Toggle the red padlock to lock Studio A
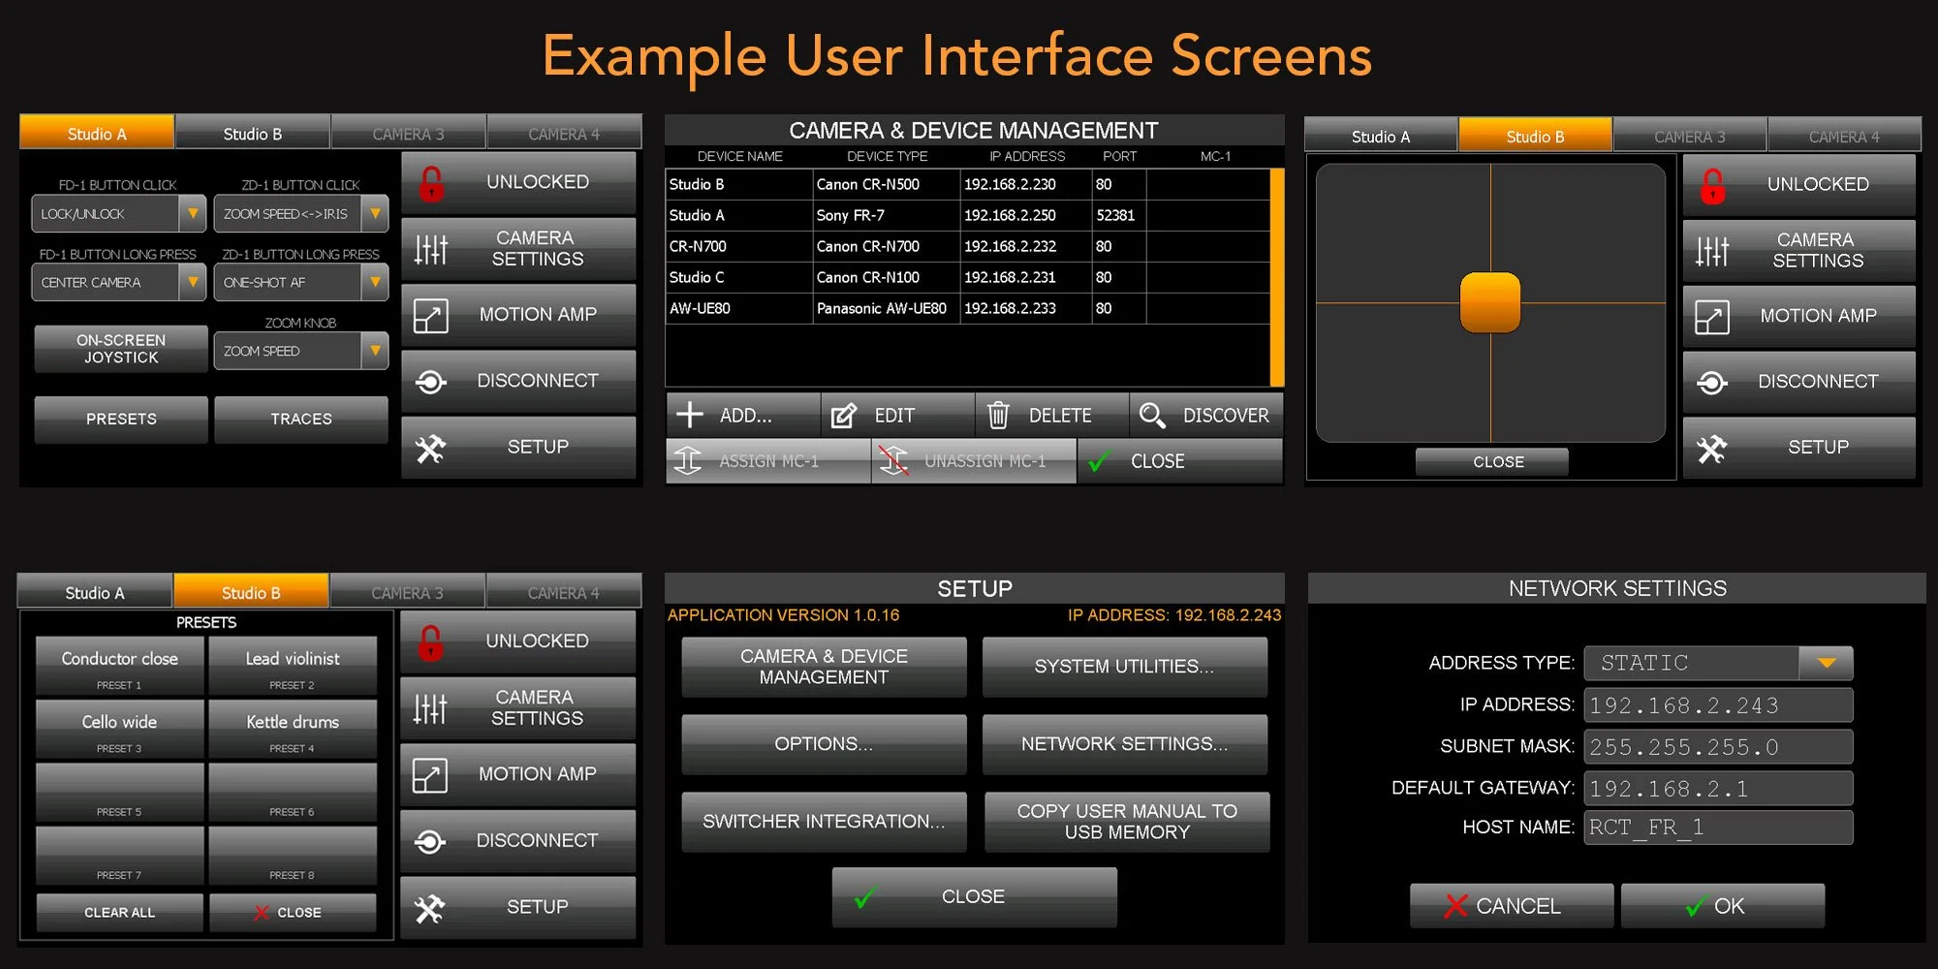The image size is (1938, 969). [429, 182]
